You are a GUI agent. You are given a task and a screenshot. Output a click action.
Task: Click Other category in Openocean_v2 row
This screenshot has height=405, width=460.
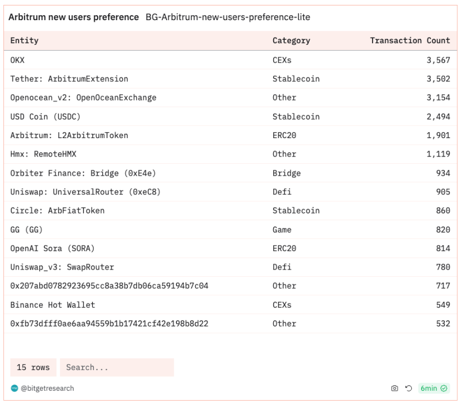tap(284, 98)
